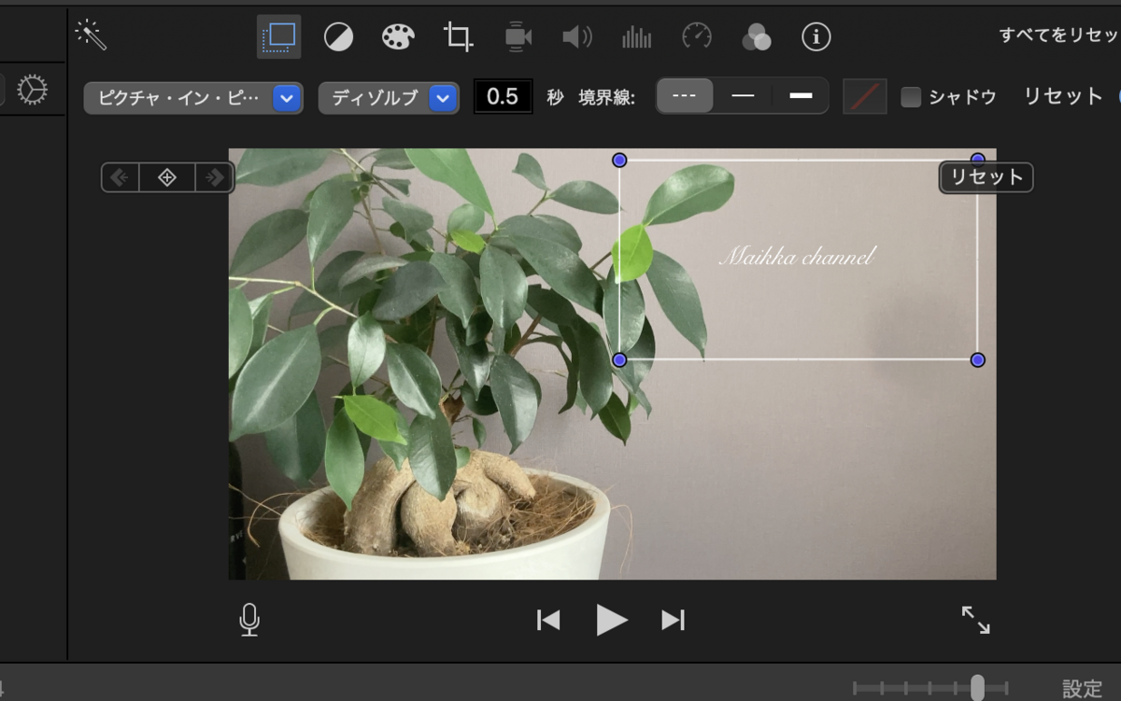Open the noise reduction equalizer icon

636,36
